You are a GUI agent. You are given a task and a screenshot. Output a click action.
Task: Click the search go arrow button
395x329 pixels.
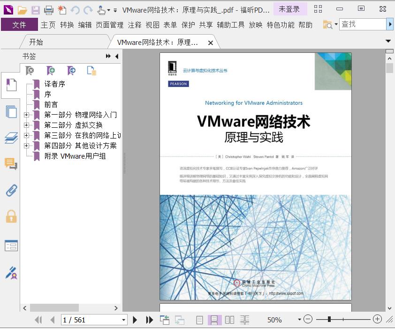click(390, 24)
